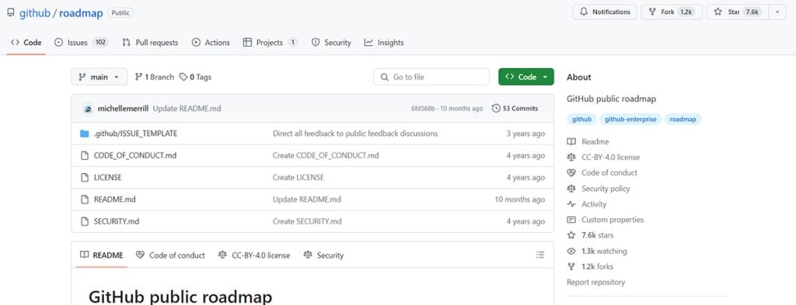Screen dimensions: 796x305
Task: Open commit hash 6fd568b
Action: point(423,109)
